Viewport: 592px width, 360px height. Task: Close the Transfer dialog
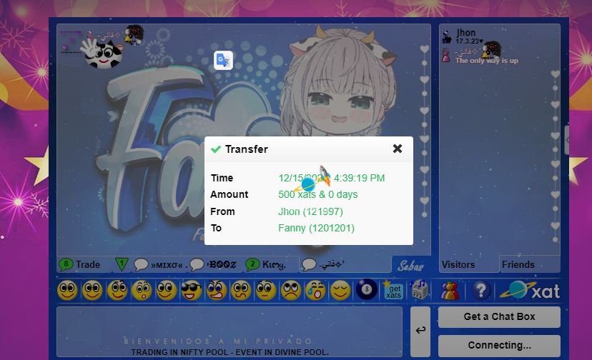coord(398,149)
